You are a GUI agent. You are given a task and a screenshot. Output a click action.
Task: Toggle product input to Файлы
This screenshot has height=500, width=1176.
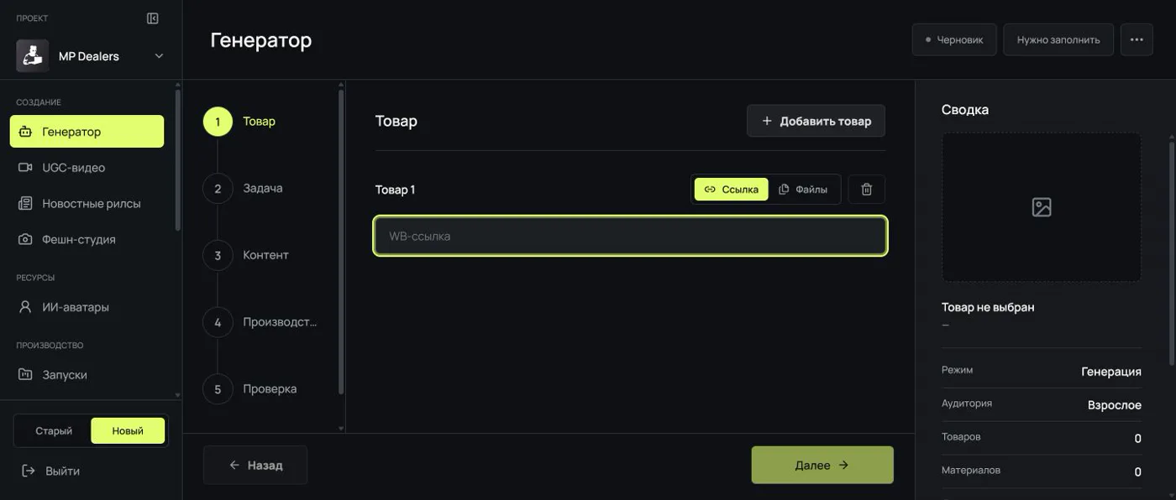803,190
